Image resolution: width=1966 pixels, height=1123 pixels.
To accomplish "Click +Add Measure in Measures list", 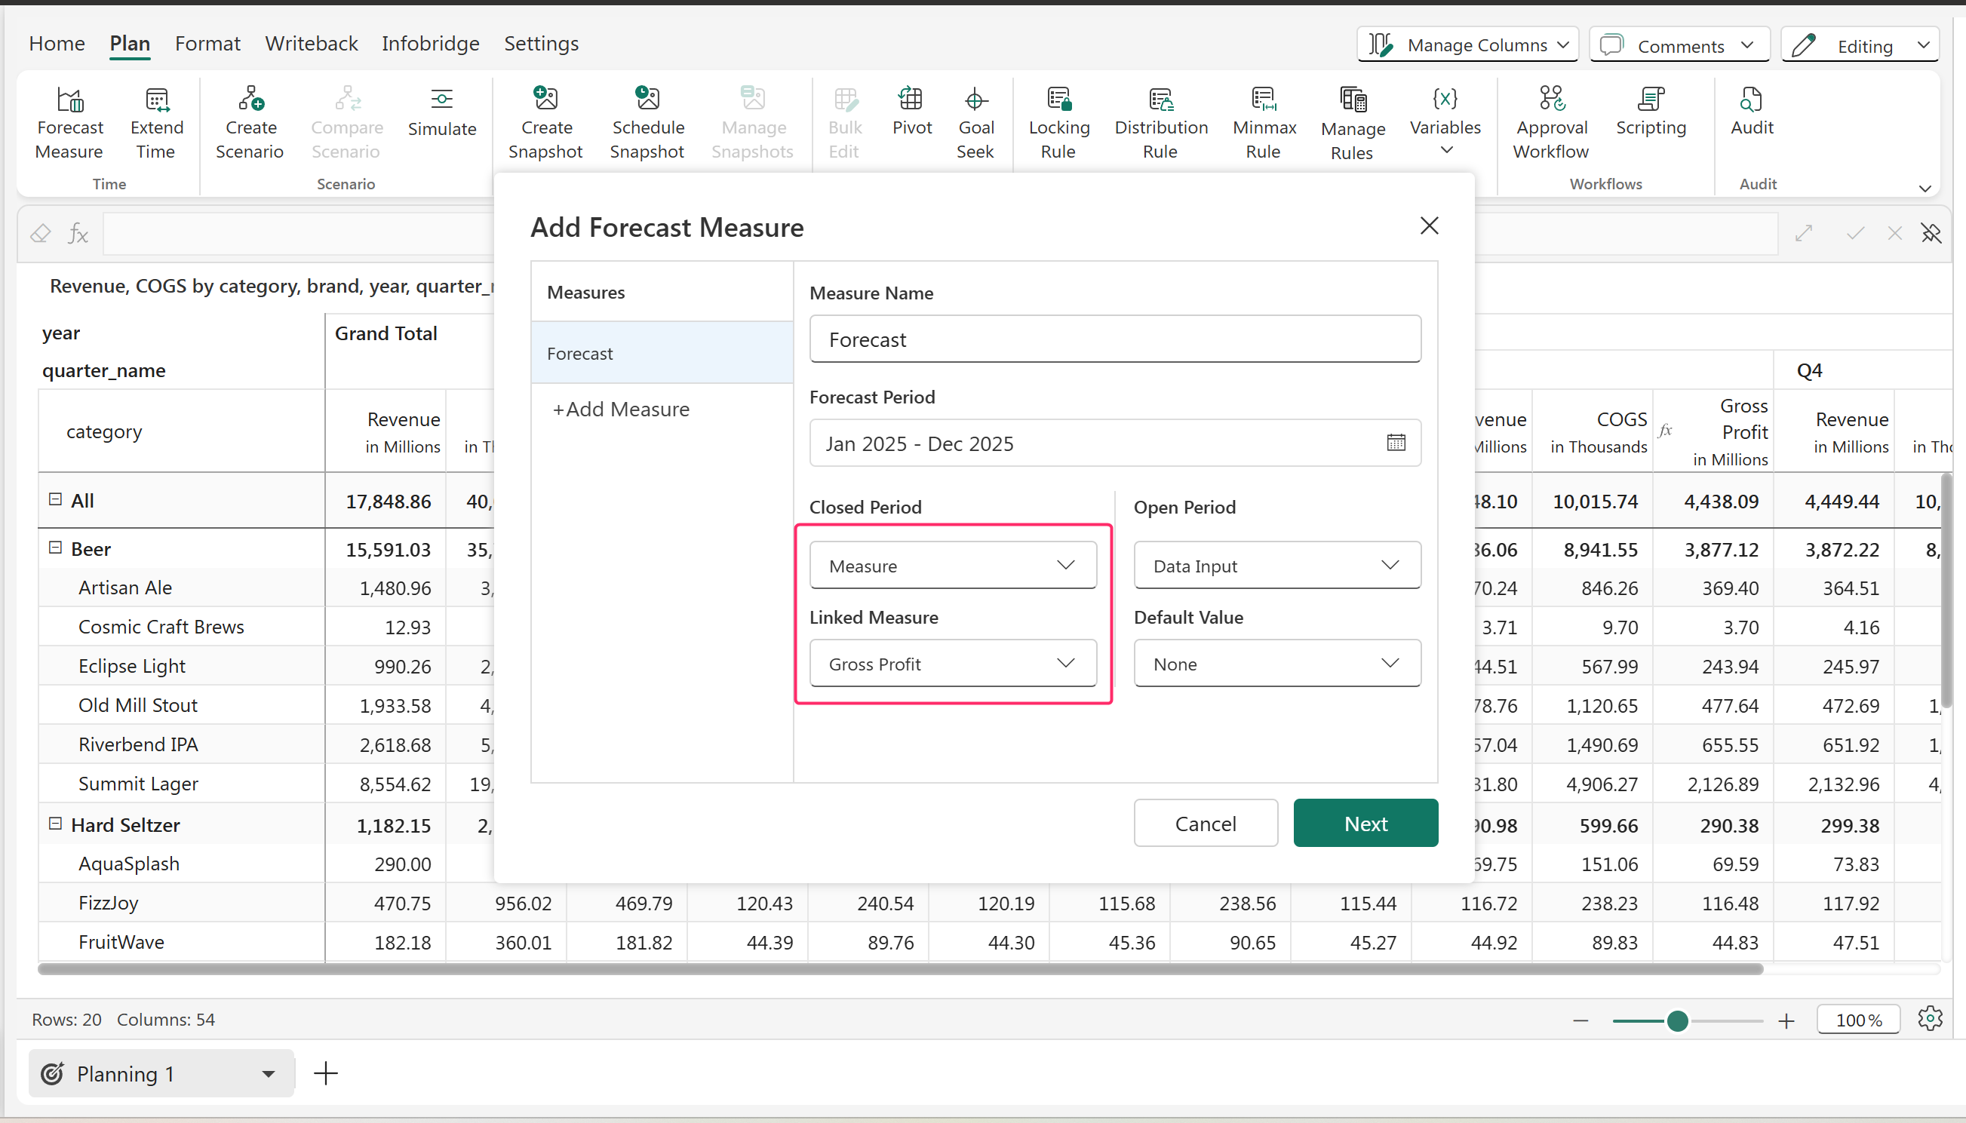I will 621,409.
